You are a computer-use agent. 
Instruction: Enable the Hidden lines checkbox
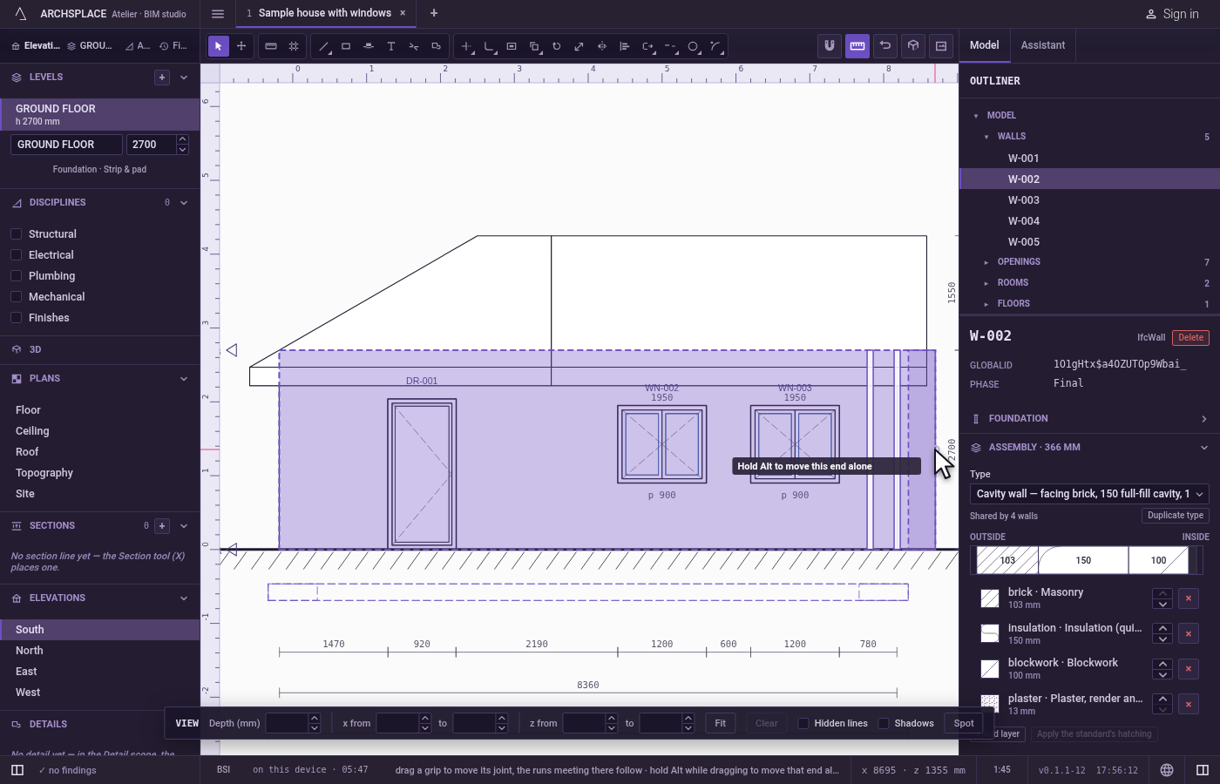coord(803,724)
